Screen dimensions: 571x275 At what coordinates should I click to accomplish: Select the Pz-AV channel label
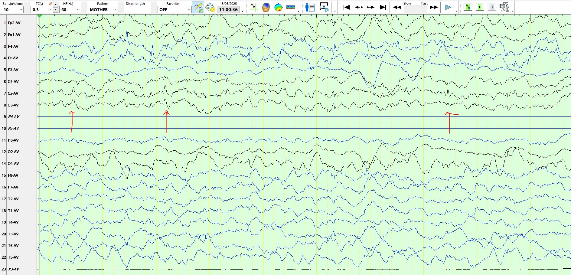coord(14,129)
